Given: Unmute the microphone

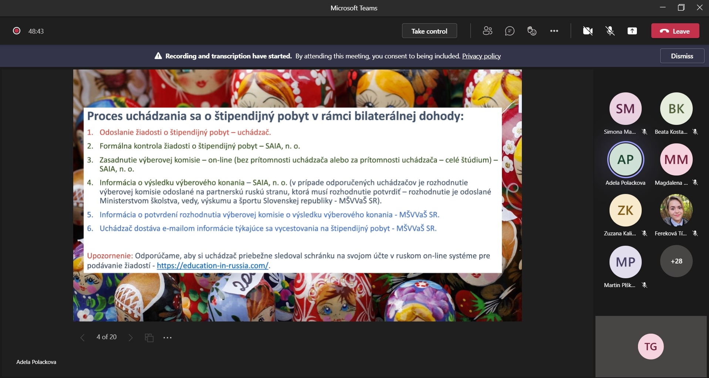Looking at the screenshot, I should pyautogui.click(x=610, y=31).
